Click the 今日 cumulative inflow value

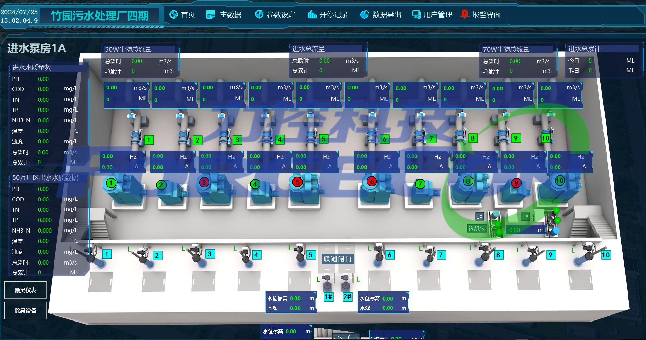pyautogui.click(x=590, y=61)
